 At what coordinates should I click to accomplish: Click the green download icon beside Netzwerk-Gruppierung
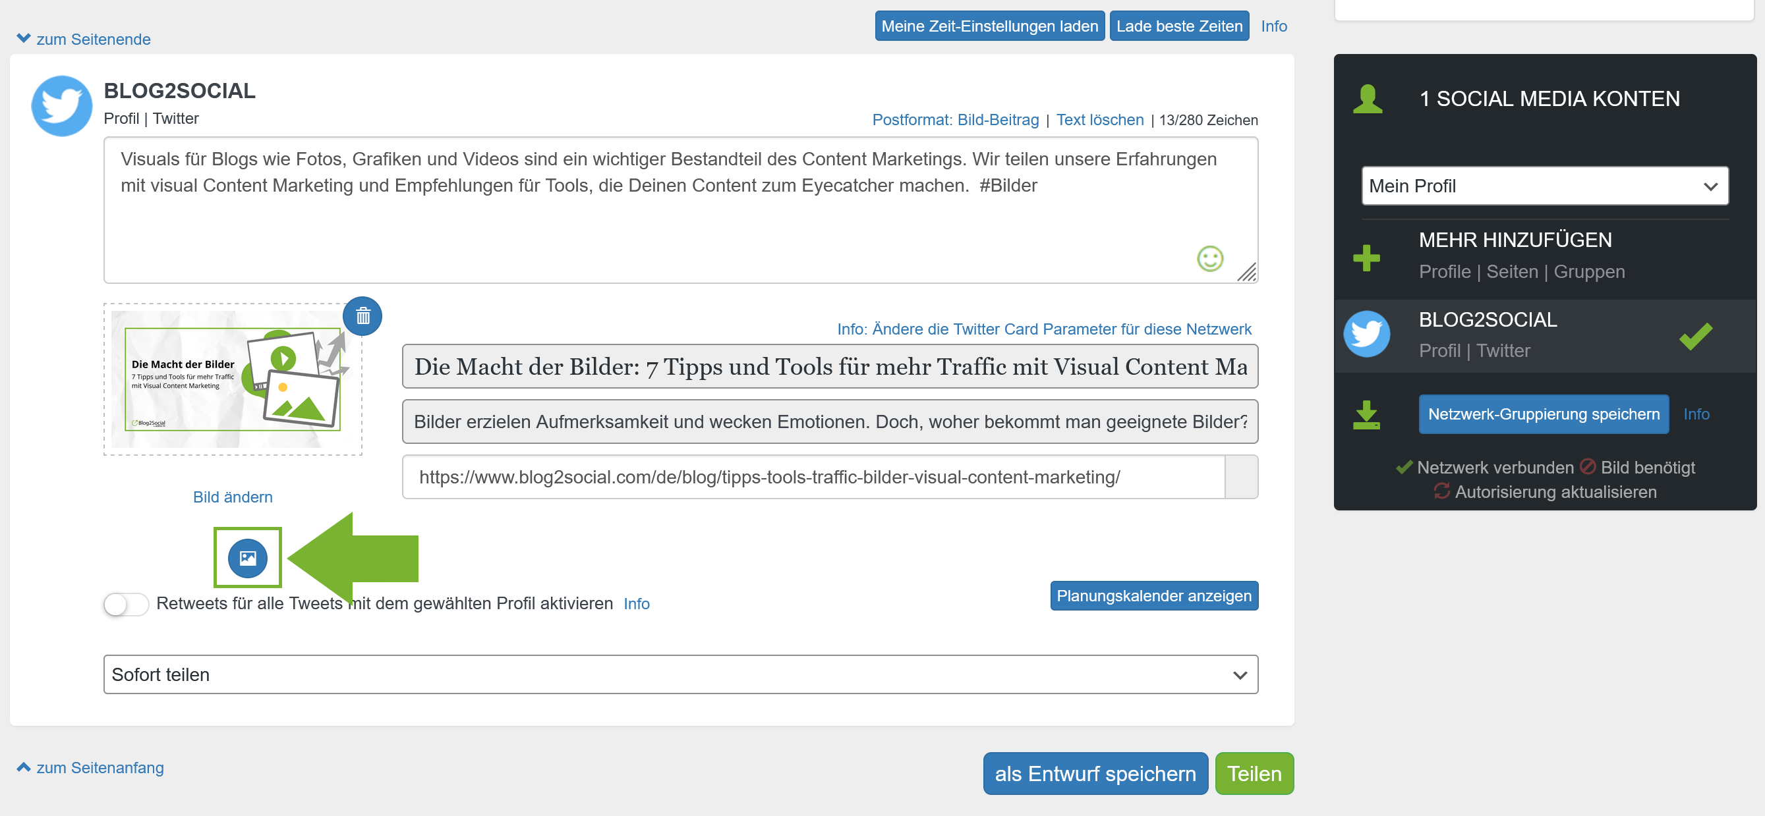tap(1366, 415)
